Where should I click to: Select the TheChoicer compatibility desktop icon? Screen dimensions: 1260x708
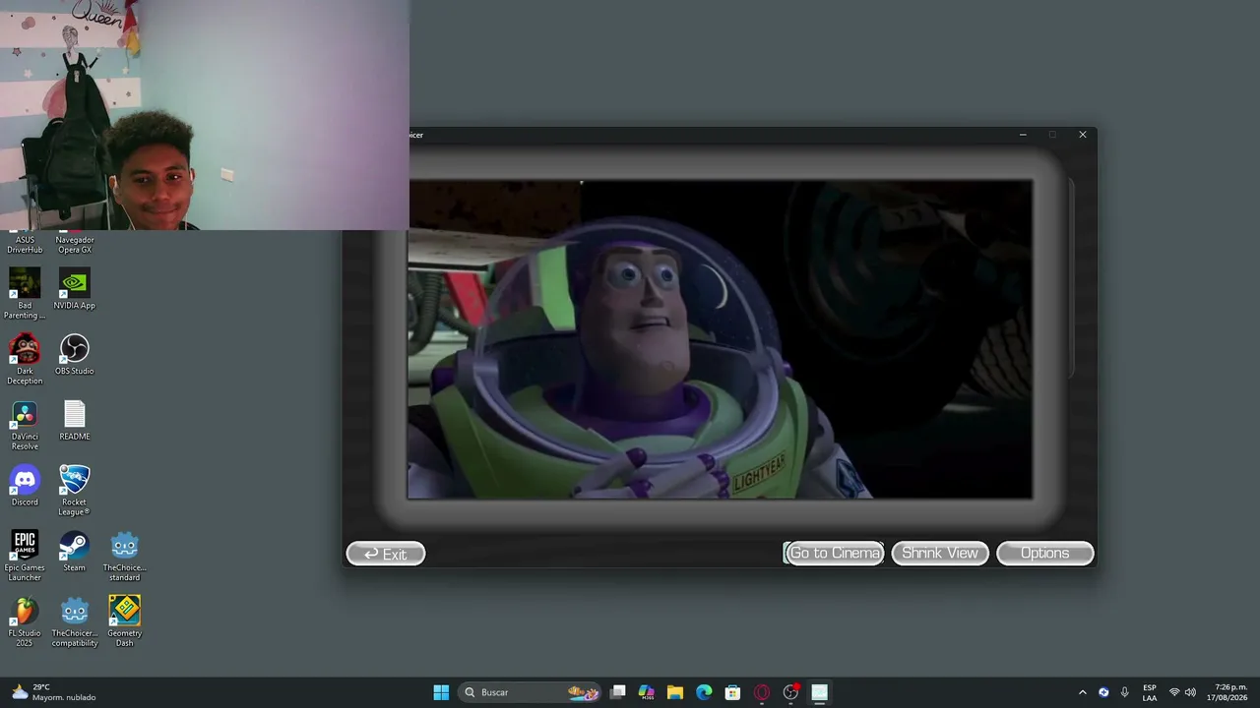click(x=75, y=621)
